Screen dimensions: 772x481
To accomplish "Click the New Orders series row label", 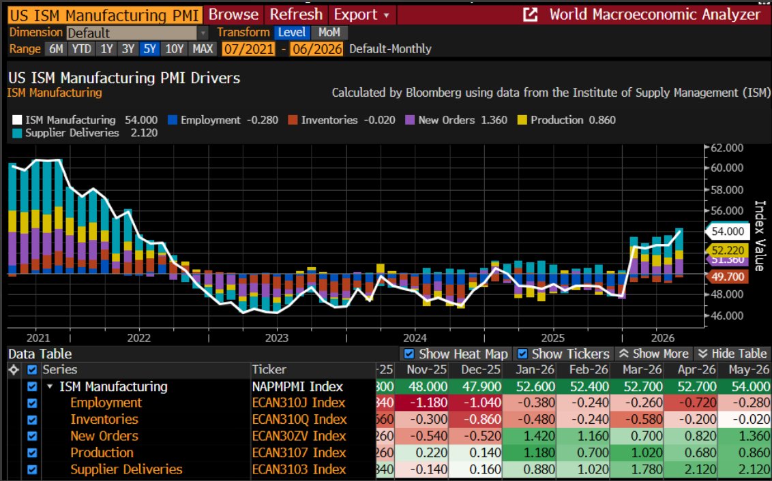I will [x=104, y=436].
